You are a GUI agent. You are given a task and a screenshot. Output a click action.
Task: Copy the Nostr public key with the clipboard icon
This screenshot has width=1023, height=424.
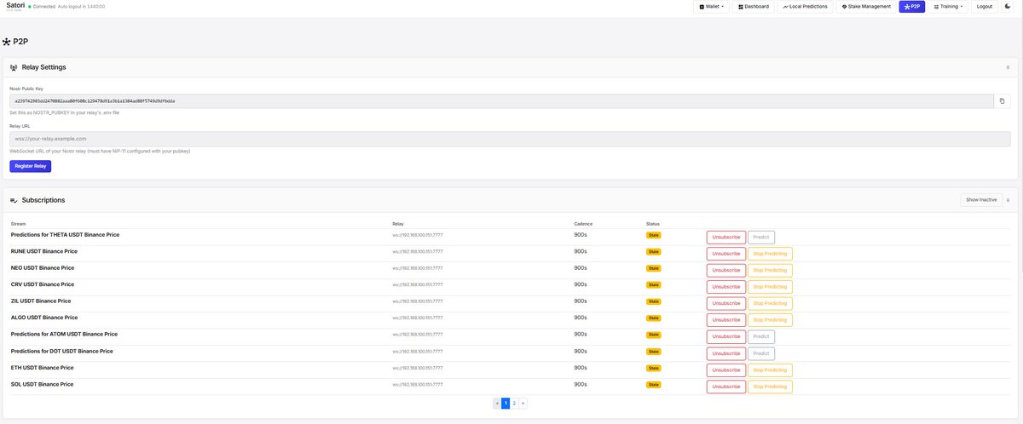coord(1002,100)
